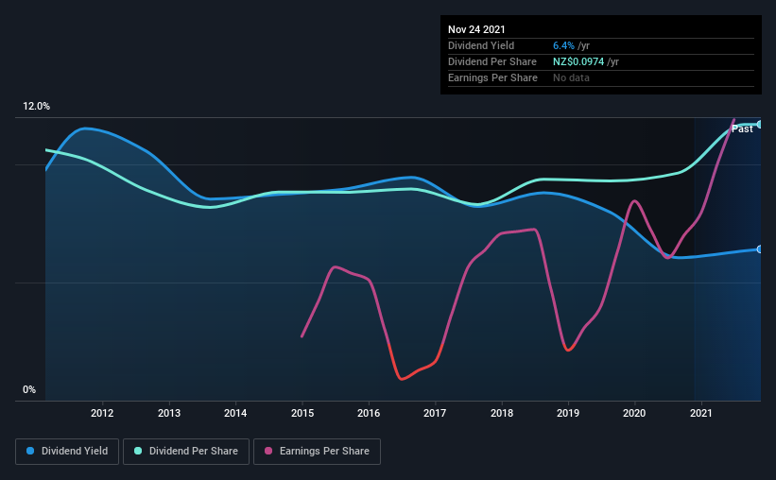Click the tooltip Dividend Yield row label

[x=481, y=45]
